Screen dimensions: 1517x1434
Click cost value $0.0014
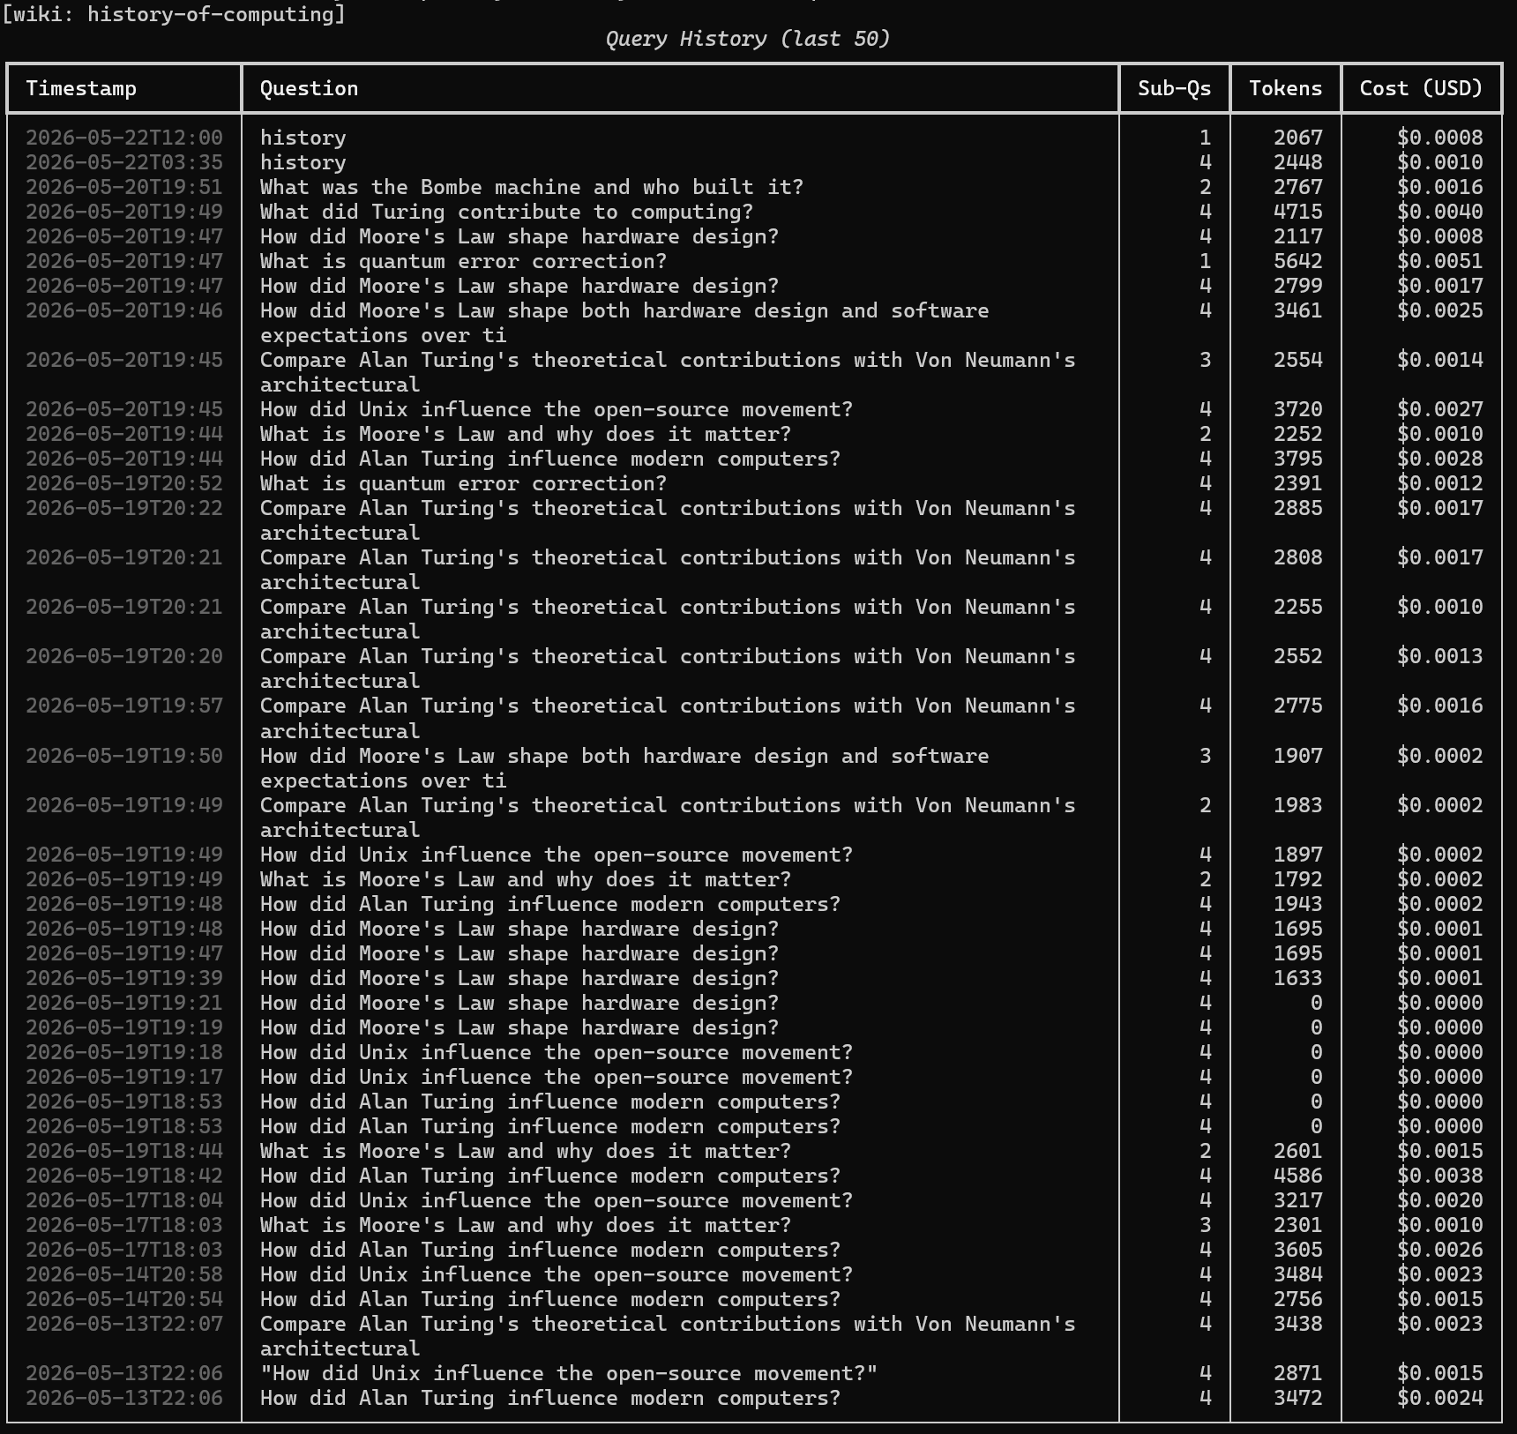click(1439, 360)
